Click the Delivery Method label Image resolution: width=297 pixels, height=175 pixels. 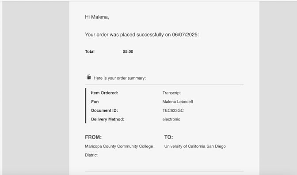107,119
